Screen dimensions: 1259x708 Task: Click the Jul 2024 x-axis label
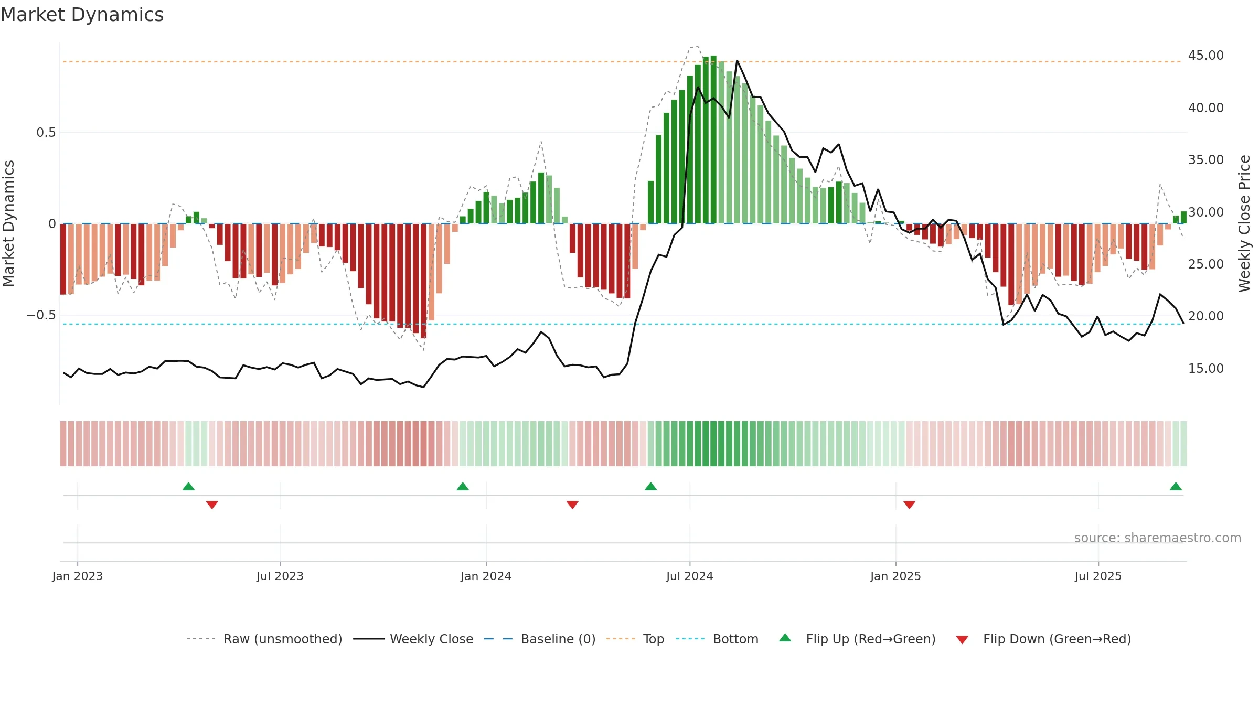(x=690, y=576)
